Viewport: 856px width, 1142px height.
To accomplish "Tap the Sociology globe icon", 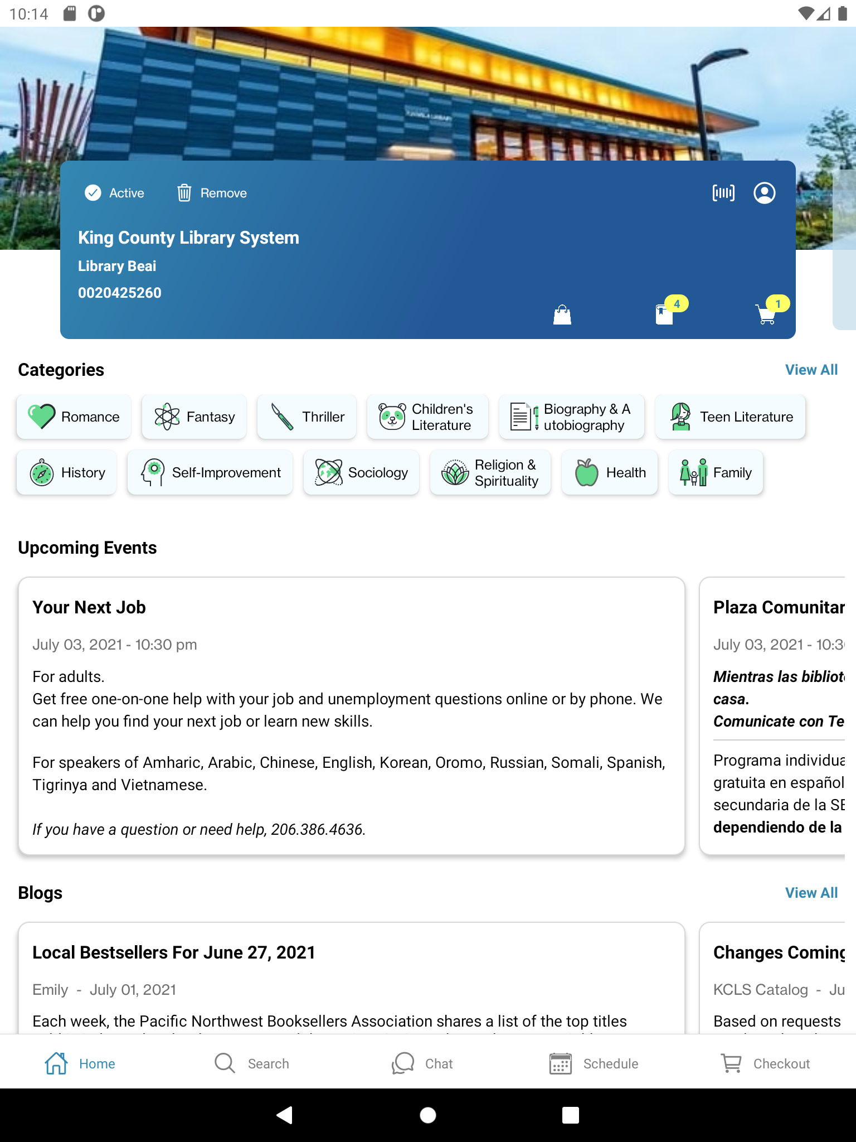I will tap(329, 473).
